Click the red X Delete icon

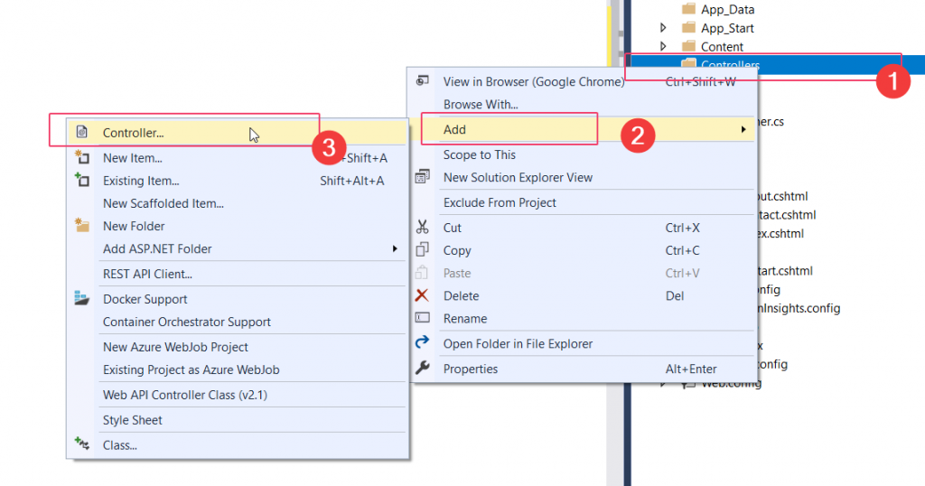(x=422, y=295)
